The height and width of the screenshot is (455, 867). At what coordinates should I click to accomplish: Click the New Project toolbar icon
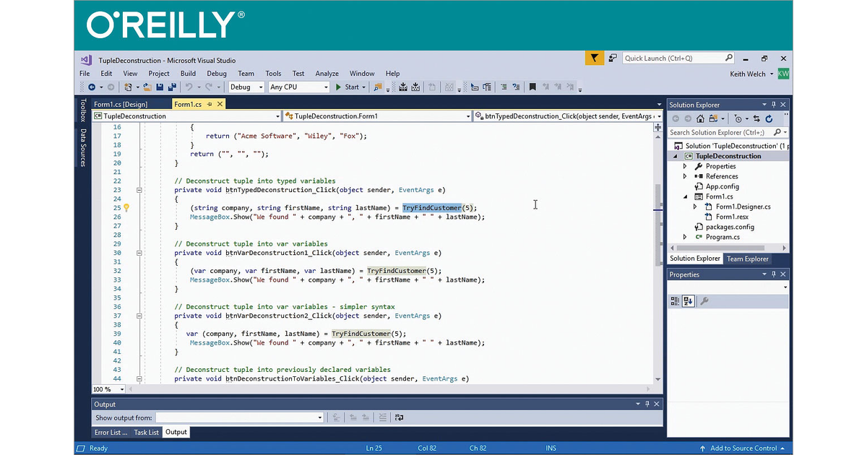click(128, 87)
